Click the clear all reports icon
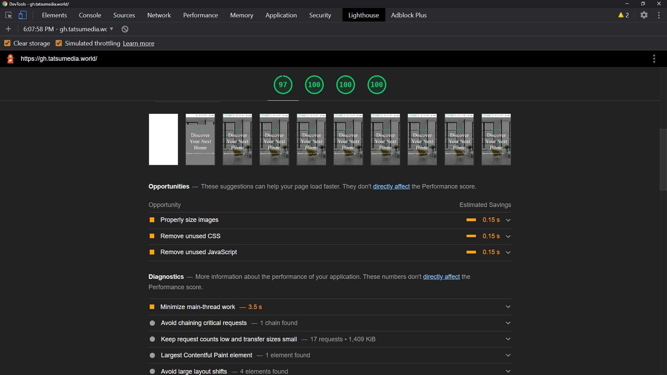 [125, 29]
